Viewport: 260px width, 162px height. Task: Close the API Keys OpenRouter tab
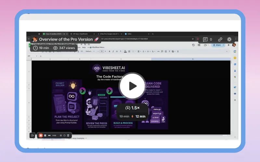[x=94, y=34]
